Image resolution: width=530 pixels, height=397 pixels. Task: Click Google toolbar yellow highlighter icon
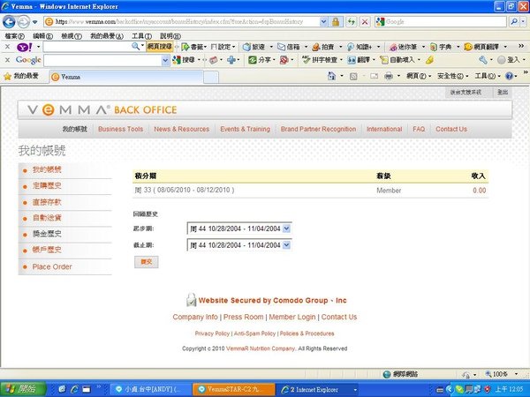tap(429, 60)
